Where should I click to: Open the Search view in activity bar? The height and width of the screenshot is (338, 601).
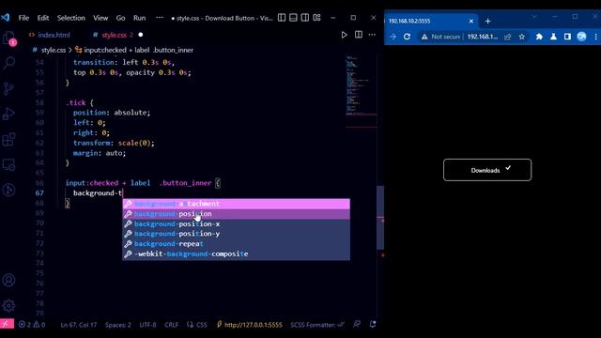9,63
